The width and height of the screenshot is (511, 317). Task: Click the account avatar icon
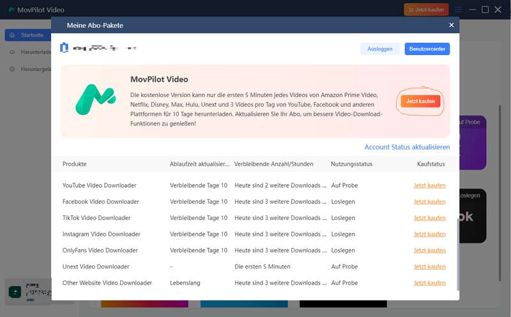coord(64,48)
